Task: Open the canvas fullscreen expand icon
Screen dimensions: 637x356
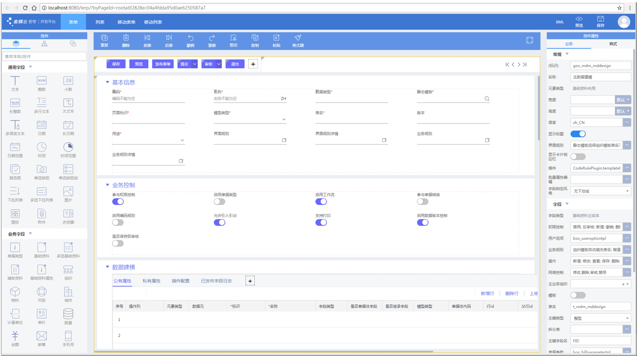Action: pos(529,40)
